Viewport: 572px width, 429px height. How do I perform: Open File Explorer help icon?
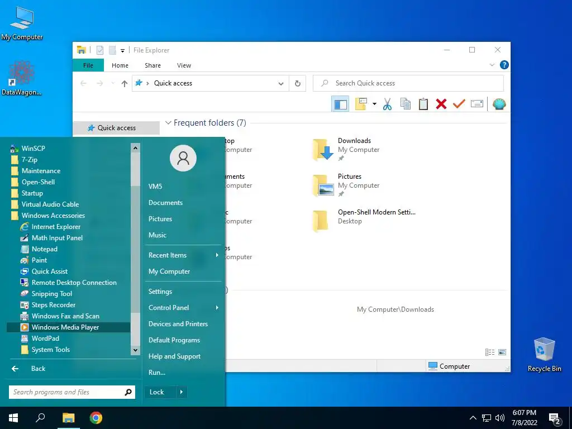[x=504, y=65]
